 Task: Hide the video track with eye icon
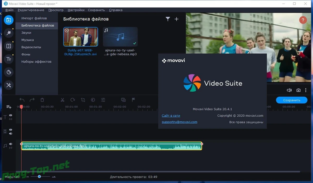coord(11,130)
